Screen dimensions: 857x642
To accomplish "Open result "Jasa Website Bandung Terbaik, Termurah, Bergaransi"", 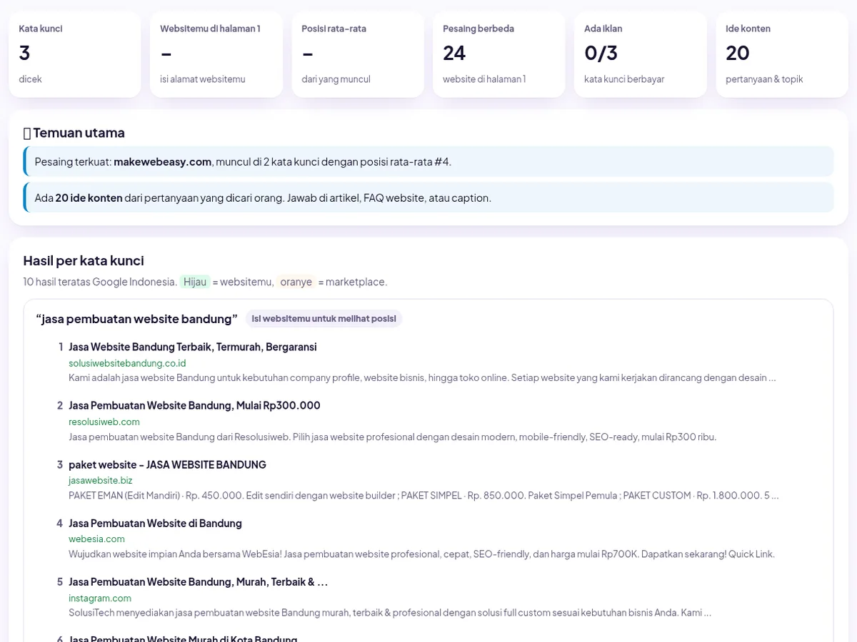I will (193, 347).
